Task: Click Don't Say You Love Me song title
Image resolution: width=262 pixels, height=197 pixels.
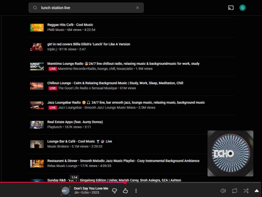Action: (x=91, y=188)
